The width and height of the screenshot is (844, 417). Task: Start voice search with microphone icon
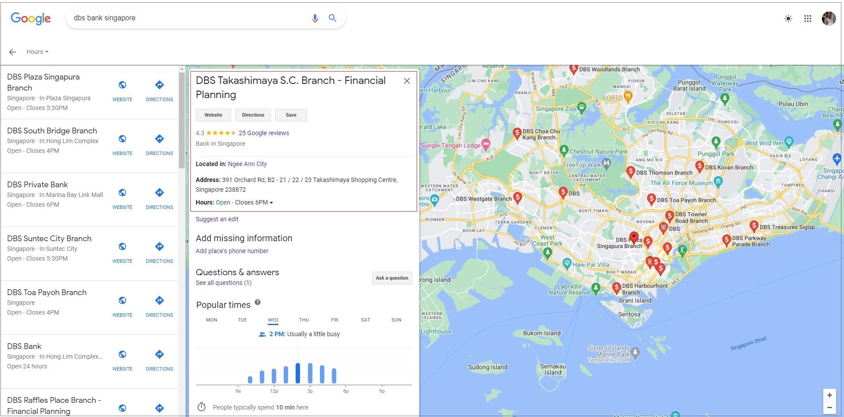(x=315, y=18)
